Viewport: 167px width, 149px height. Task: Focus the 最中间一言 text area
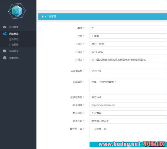(x=128, y=132)
